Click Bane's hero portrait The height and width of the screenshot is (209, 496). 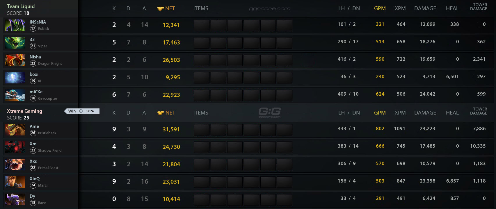point(15,199)
